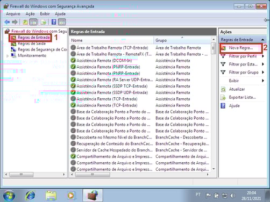This screenshot has width=270, height=202.
Task: Click Ajuda in actions pane
Action: point(234,106)
